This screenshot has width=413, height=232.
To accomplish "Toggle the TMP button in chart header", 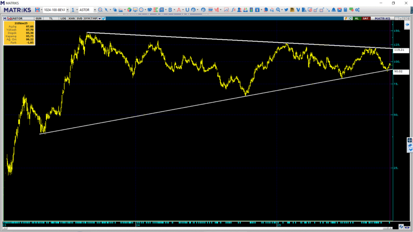I will pyautogui.click(x=94, y=18).
